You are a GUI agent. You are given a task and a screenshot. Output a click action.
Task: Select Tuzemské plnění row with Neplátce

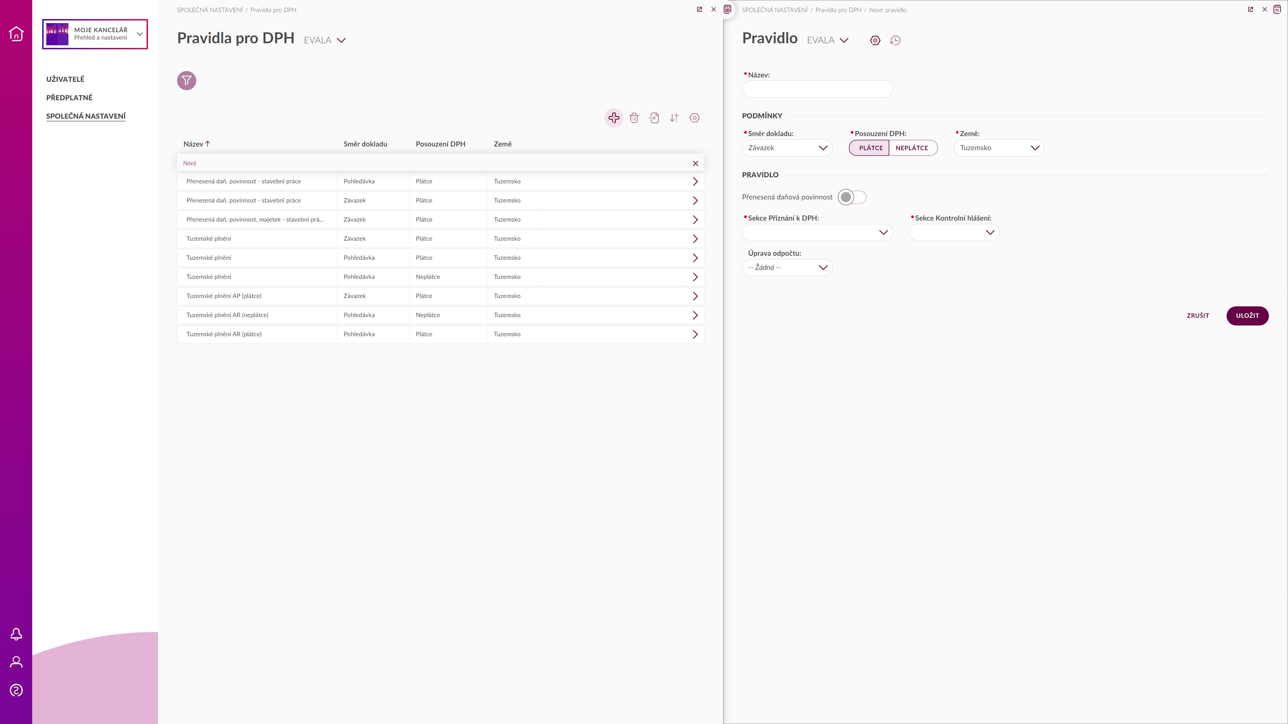[x=440, y=277]
